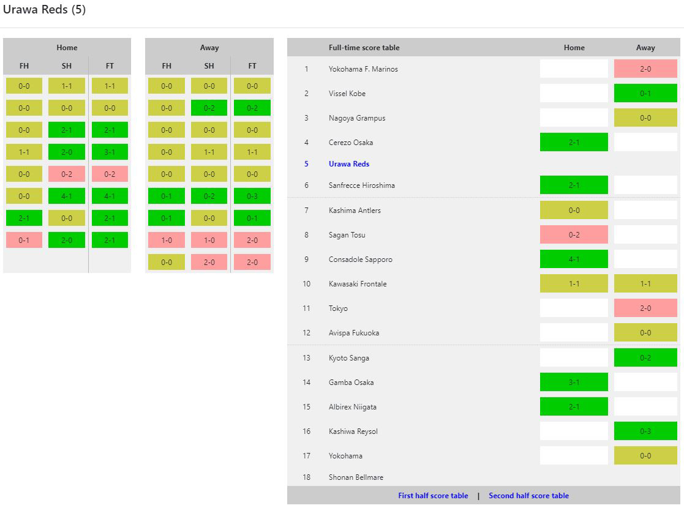Click the 4-1 home score for Consadole Sapporo

pyautogui.click(x=574, y=259)
